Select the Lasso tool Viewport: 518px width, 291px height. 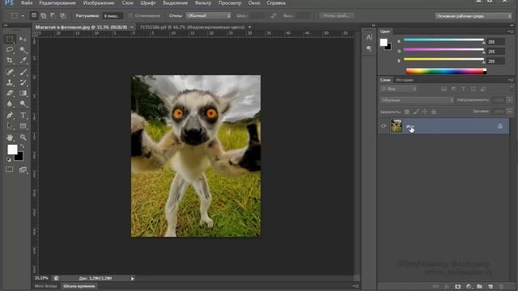10,49
